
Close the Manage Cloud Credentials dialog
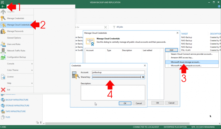click(178, 33)
